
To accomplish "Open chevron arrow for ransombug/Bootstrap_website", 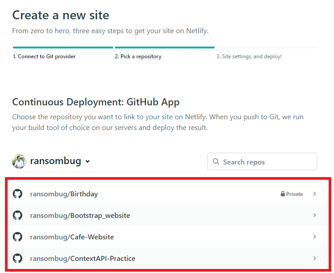I will [x=315, y=215].
